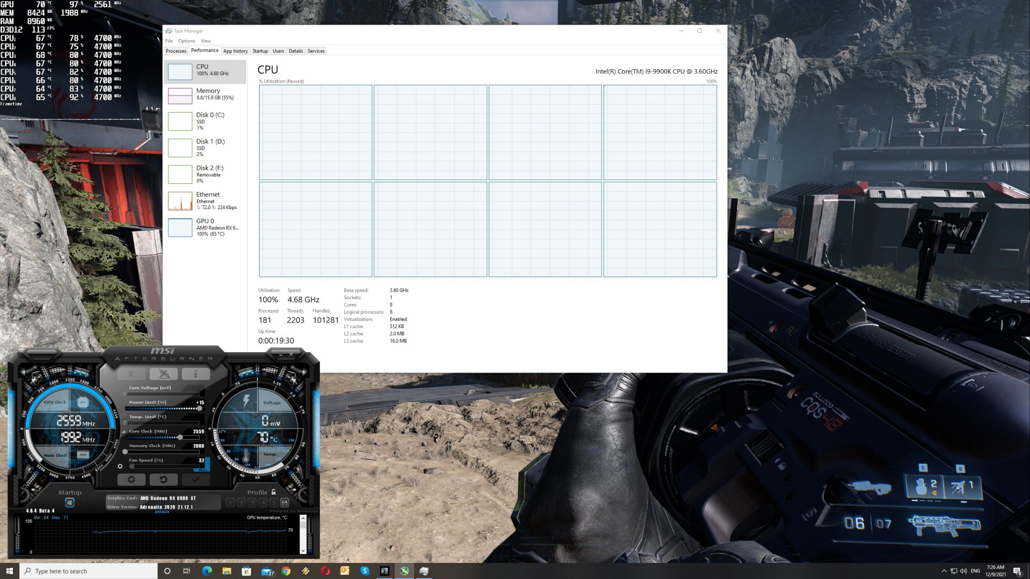Click the DETACH link in Afterburner
Viewport: 1030px width, 579px height.
(163, 512)
